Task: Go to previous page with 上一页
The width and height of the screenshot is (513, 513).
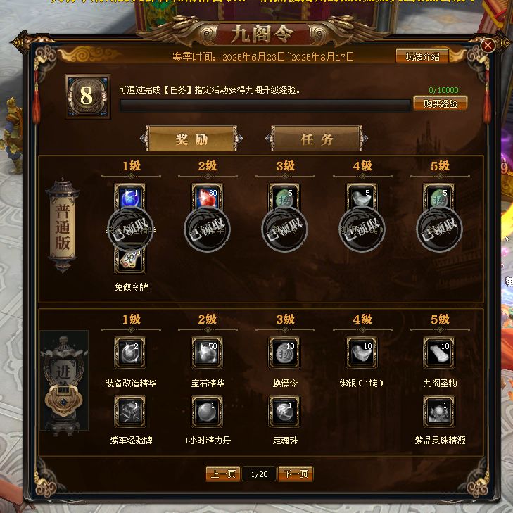Action: click(223, 474)
